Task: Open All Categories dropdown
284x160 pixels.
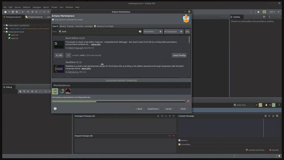Action: point(174,32)
